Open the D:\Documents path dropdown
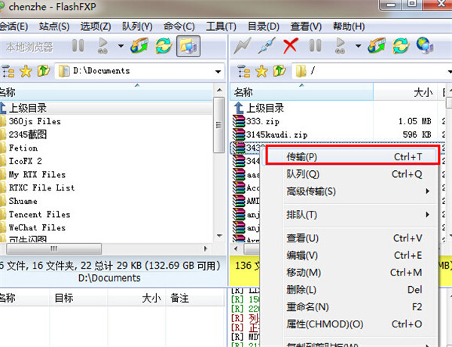 pyautogui.click(x=218, y=72)
